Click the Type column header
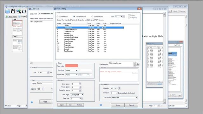This screenshot has height=114, width=203. click(89, 23)
